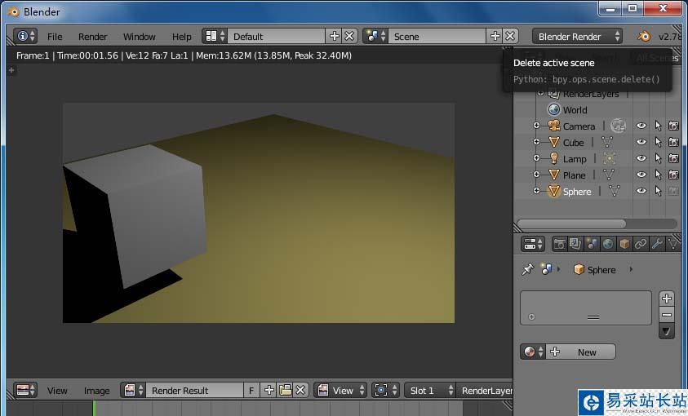
Task: Open the Image menu in image editor
Action: click(x=96, y=391)
